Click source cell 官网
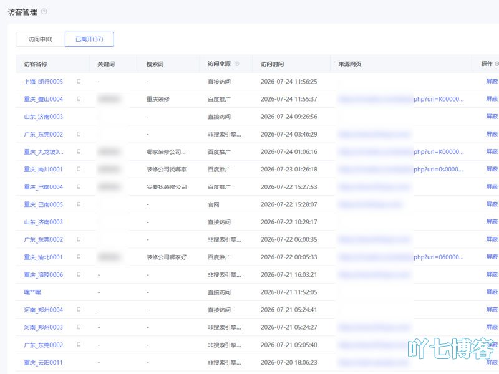 (213, 204)
